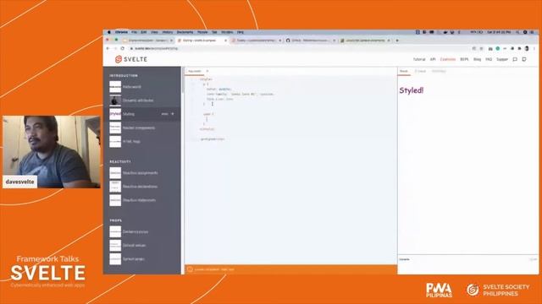Image resolution: width=542 pixels, height=304 pixels.
Task: Click inside the code editor area
Action: (x=290, y=169)
